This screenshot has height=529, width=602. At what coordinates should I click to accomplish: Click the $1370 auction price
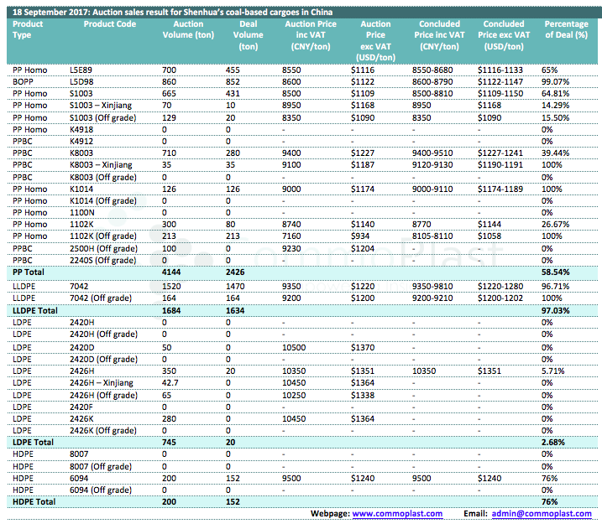pos(363,348)
